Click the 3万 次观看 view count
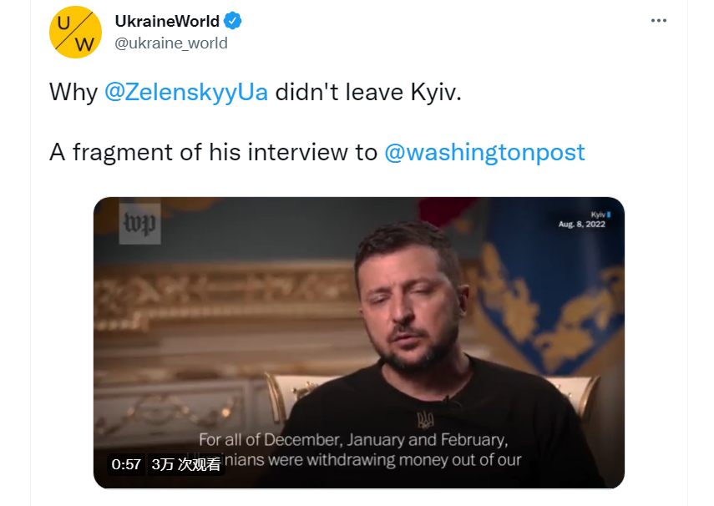Viewport: 714px width, 506px height. (185, 464)
